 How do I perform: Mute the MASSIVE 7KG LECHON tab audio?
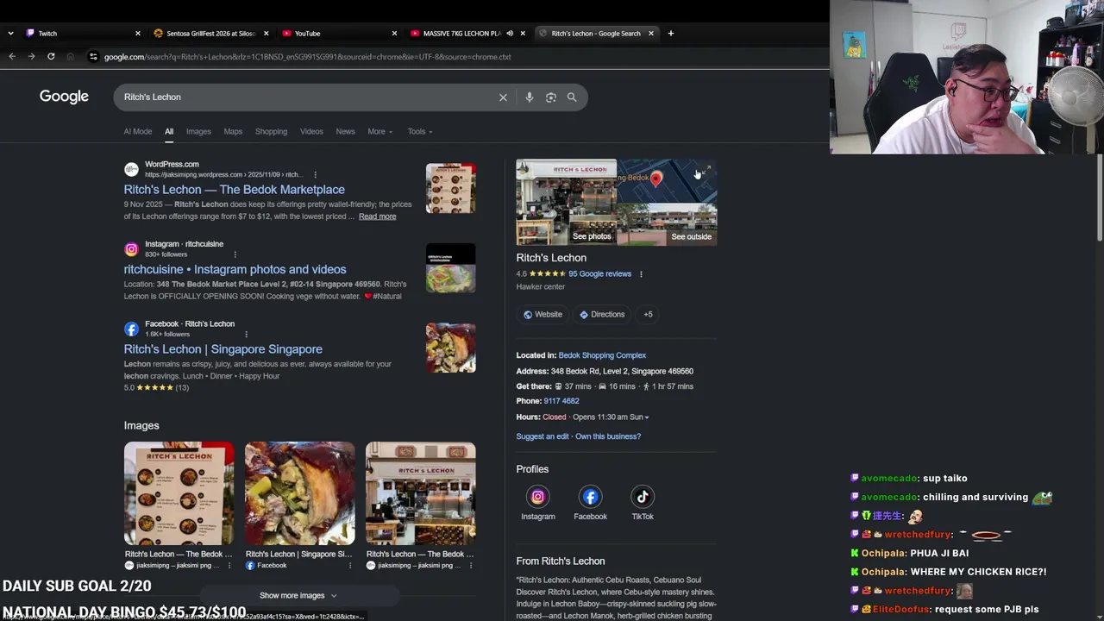(510, 34)
